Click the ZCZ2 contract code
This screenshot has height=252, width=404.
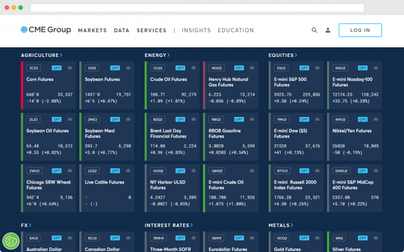click(34, 68)
